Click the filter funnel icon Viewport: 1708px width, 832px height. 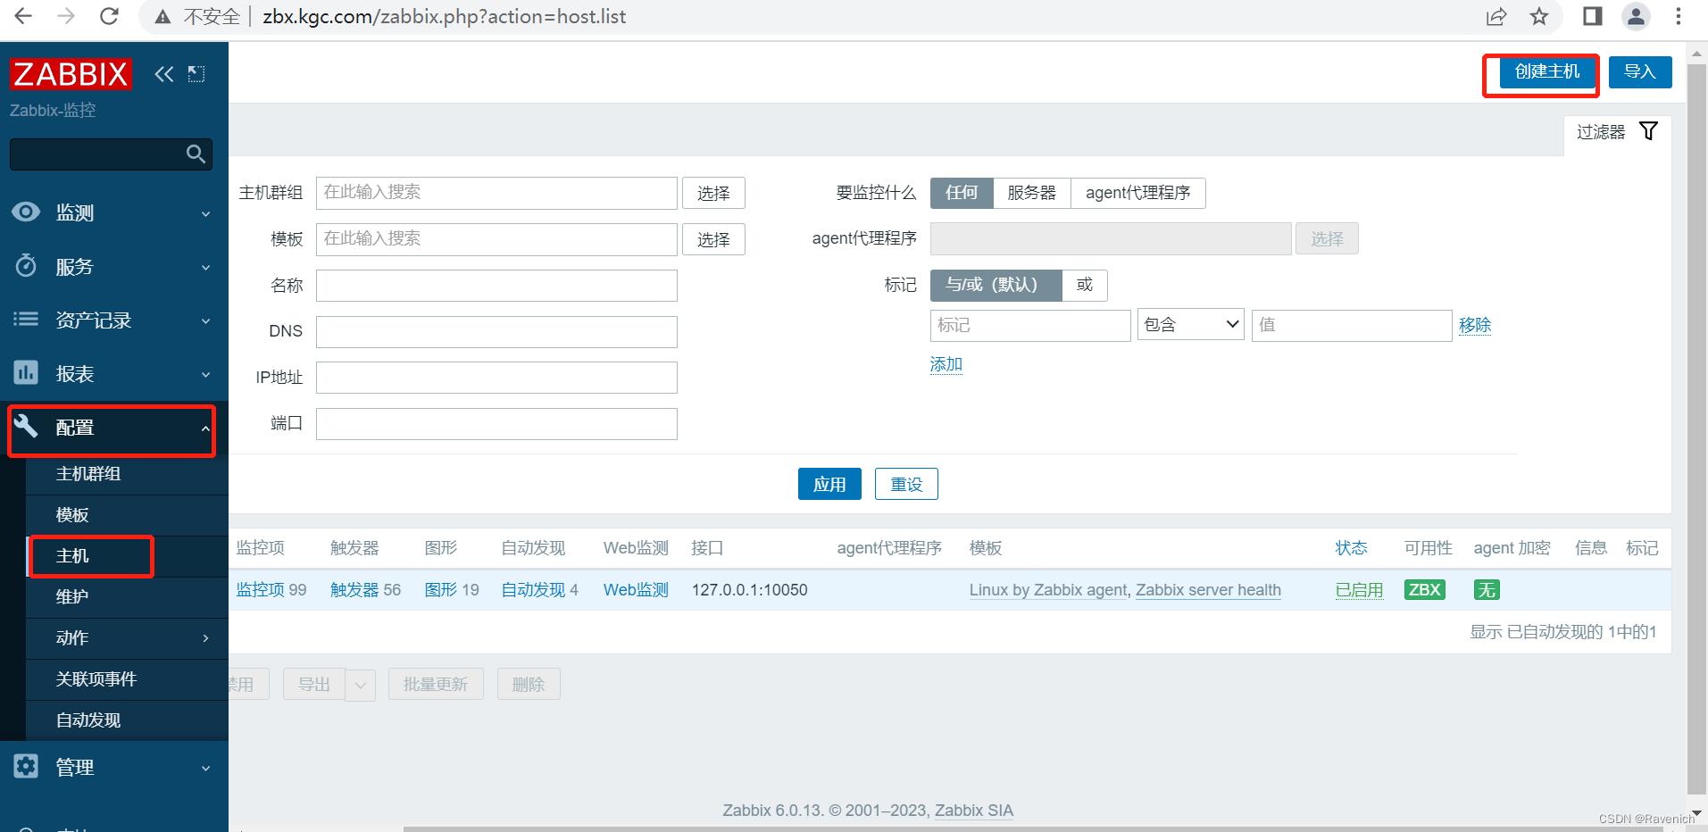(1649, 131)
